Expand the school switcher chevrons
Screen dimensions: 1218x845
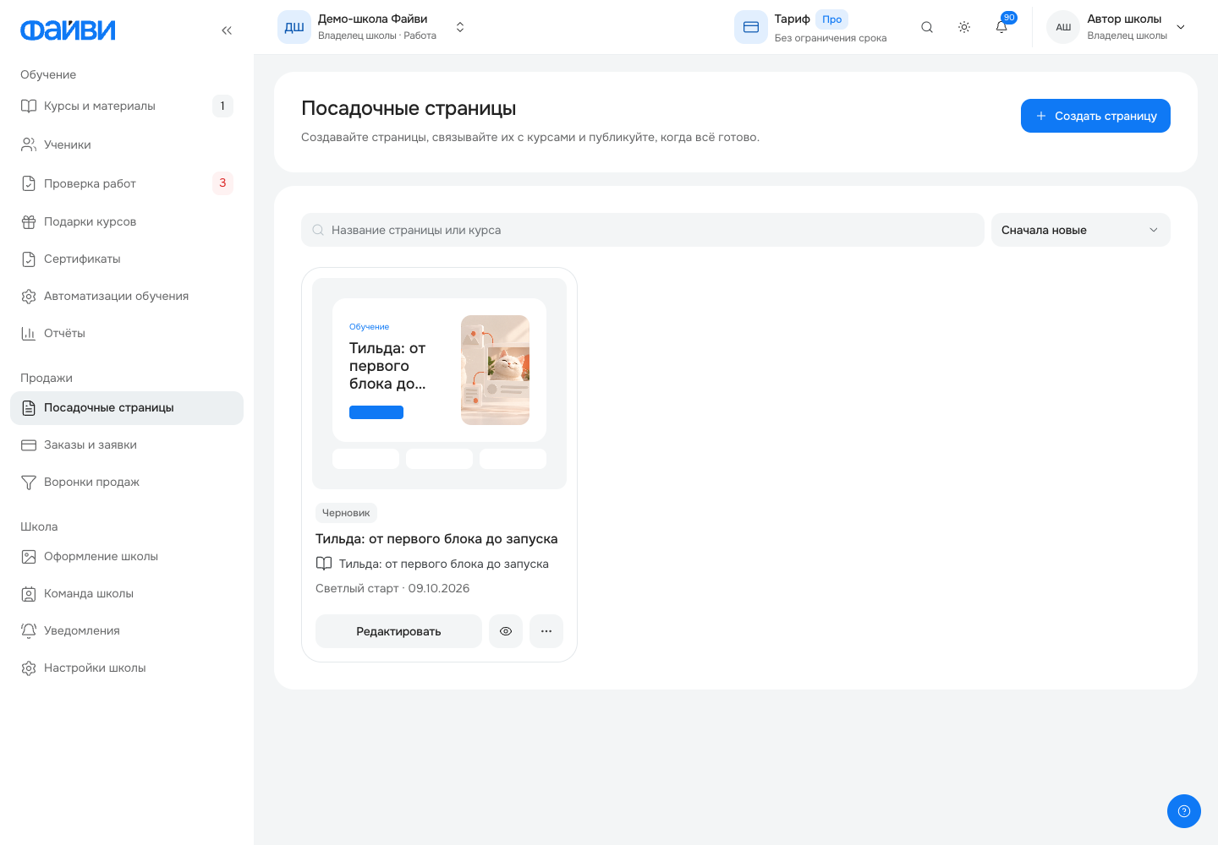tap(460, 27)
